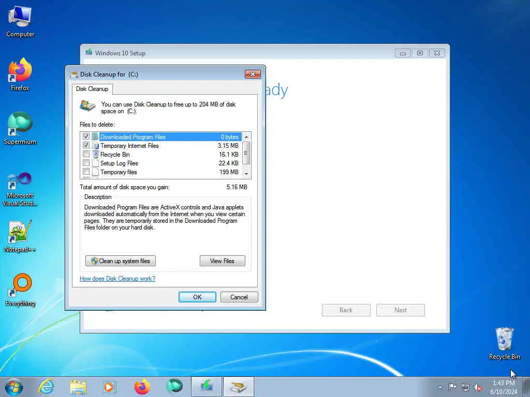Click the View Files button
This screenshot has width=530, height=397.
click(x=222, y=261)
